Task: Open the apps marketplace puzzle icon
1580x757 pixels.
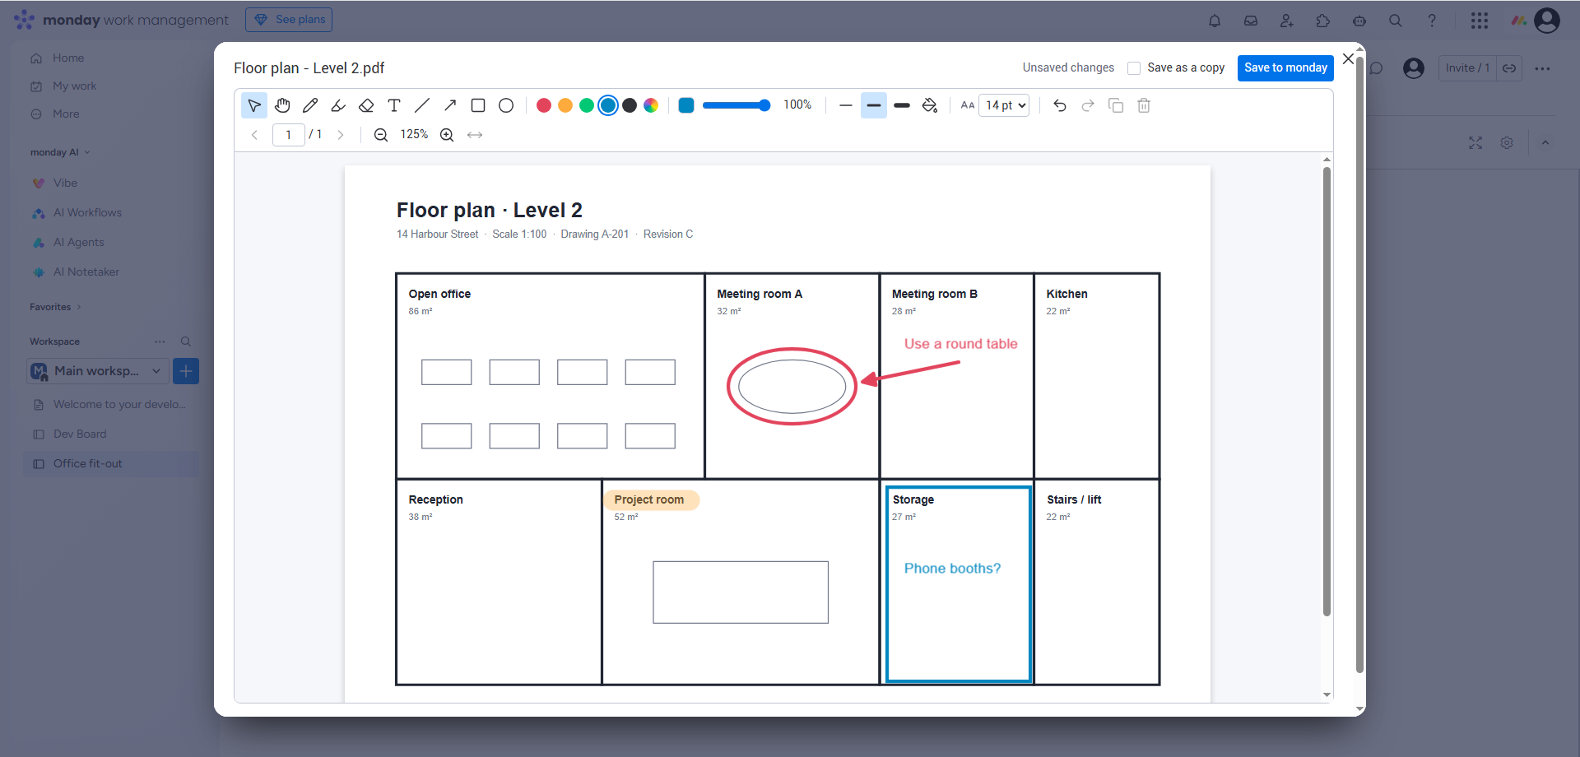Action: point(1323,21)
